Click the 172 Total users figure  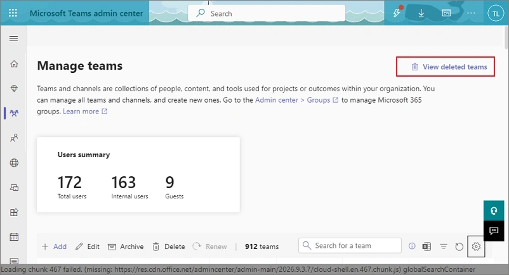(x=69, y=182)
